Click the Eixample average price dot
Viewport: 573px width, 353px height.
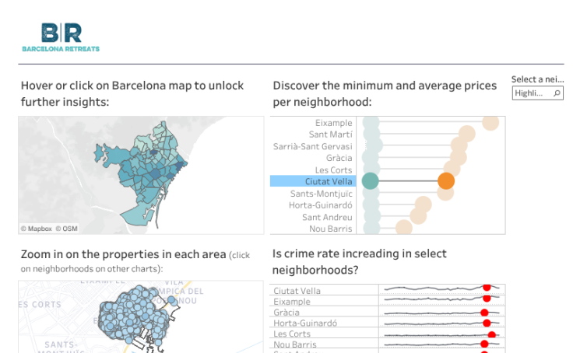point(490,122)
